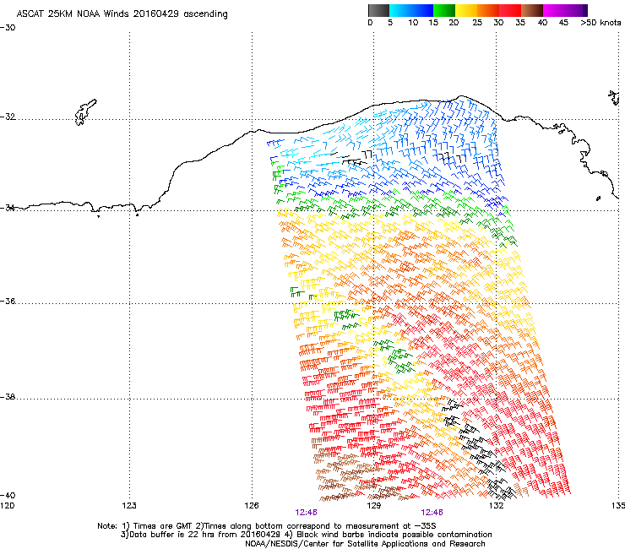Click the "12:48" time label left of 129
This screenshot has height=549, width=625.
click(x=306, y=513)
